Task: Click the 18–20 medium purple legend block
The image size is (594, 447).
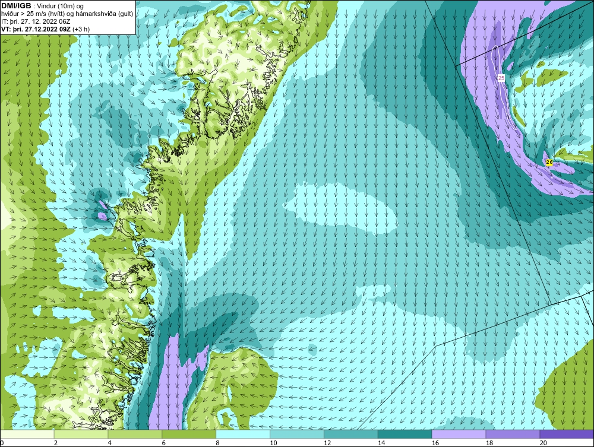Action: pos(513,434)
